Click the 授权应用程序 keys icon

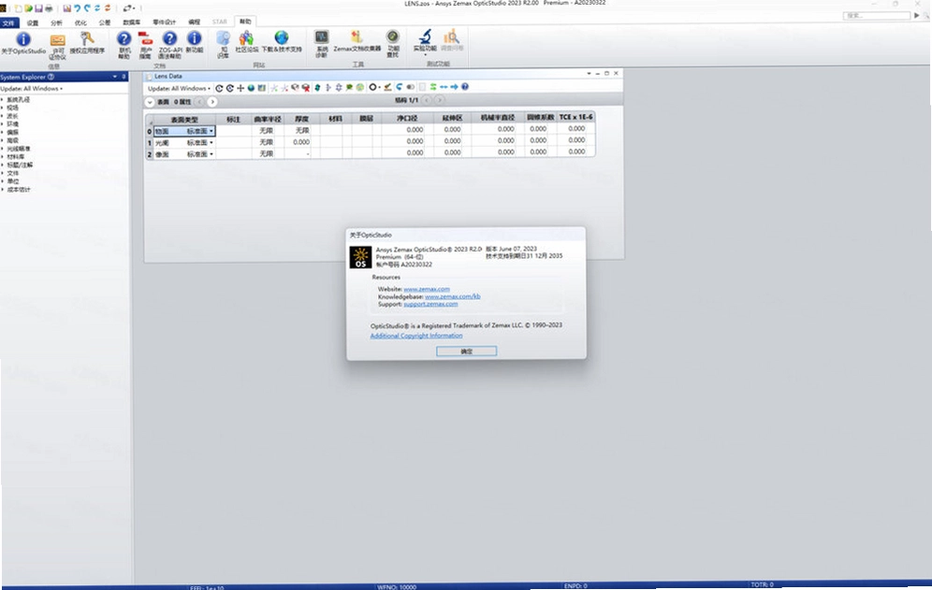(87, 39)
